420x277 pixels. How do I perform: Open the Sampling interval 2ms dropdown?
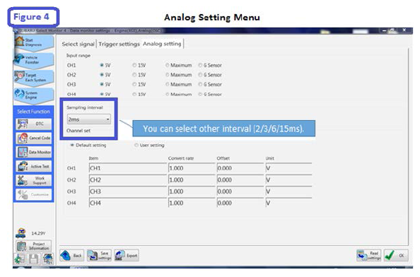point(89,119)
